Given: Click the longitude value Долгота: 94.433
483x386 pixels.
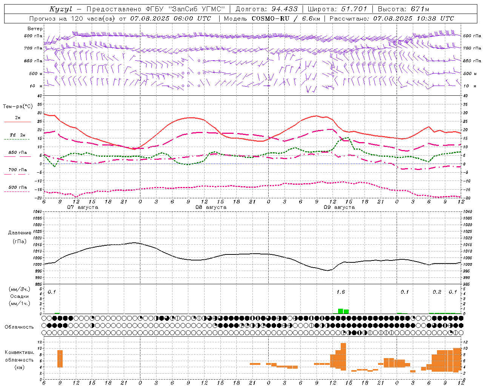Looking at the screenshot, I should coord(266,9).
